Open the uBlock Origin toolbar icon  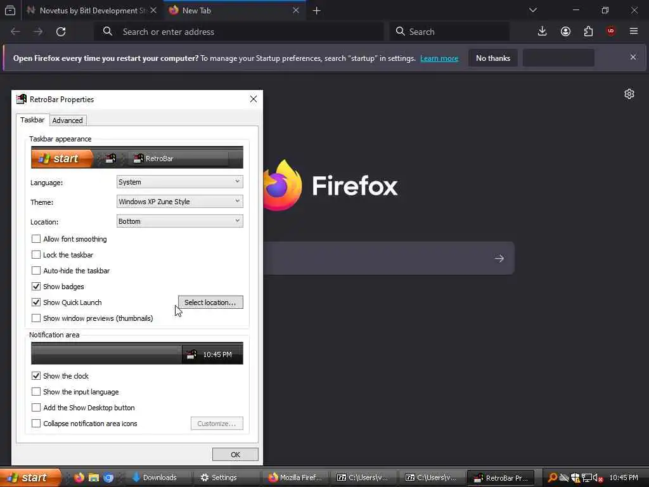click(x=611, y=32)
